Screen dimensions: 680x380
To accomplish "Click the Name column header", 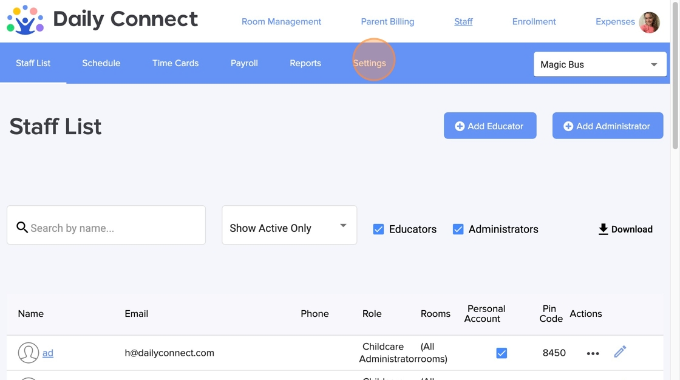I will tap(31, 314).
